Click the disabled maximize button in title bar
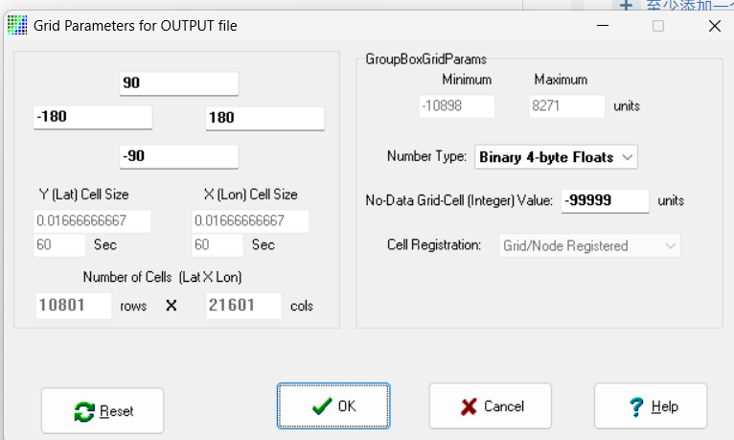734x440 pixels. point(658,26)
